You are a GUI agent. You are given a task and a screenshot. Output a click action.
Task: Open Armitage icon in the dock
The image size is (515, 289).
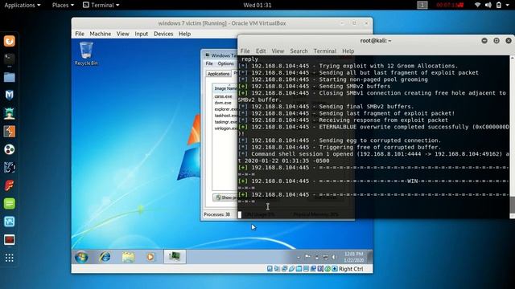(x=9, y=113)
